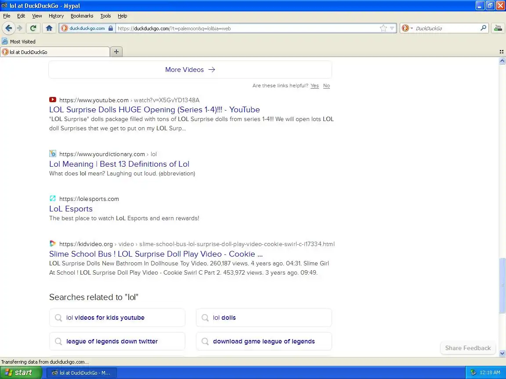Click the YouTube favicon next to result URL
The image size is (506, 379).
53,100
